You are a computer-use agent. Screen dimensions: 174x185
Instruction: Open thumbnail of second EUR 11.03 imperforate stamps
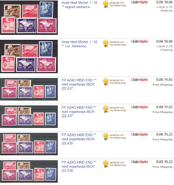(x=29, y=116)
